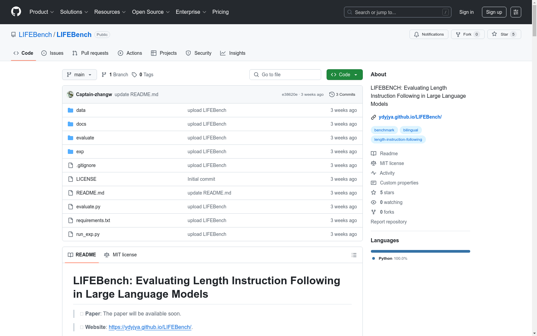
Task: Click the star icon beside 5 stars
Action: coord(374,193)
